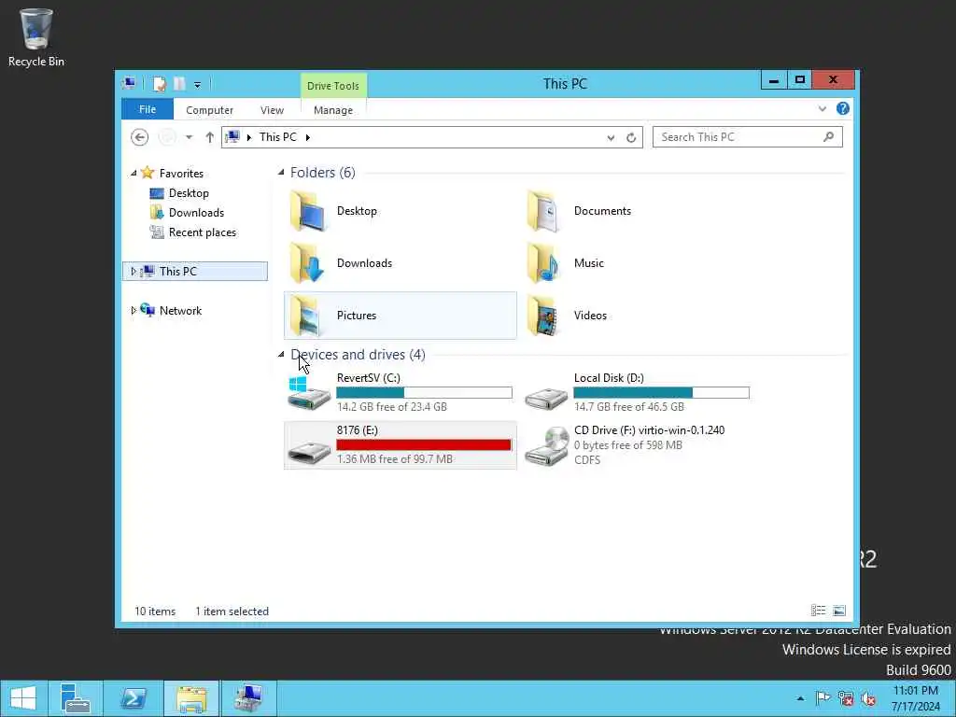Select the Drive Tools contextual tab
Viewport: 956px width, 717px height.
point(333,85)
